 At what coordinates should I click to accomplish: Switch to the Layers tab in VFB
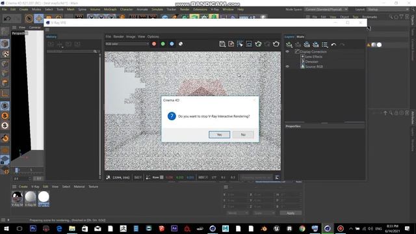[289, 36]
